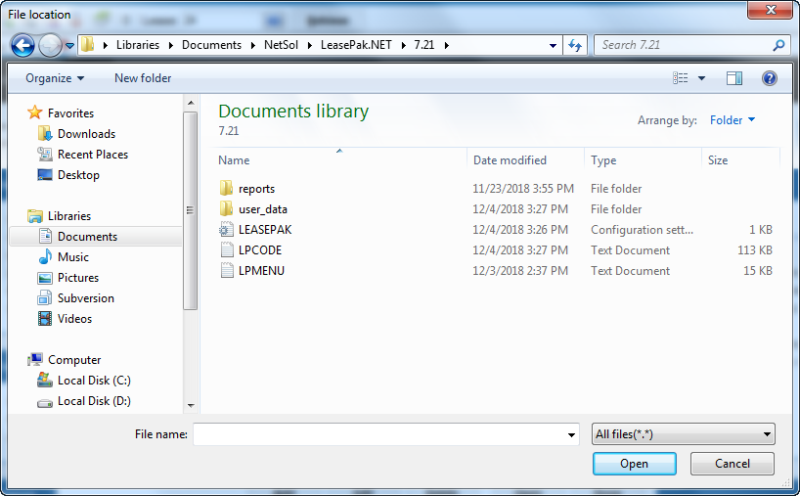Screen dimensions: 800x496
Task: Open the More view options dropdown arrow
Action: coord(701,78)
